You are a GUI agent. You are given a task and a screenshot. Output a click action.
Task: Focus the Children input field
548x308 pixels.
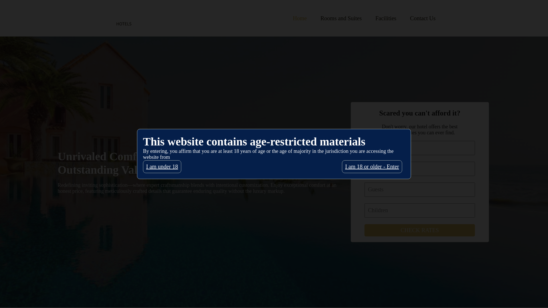click(x=420, y=210)
